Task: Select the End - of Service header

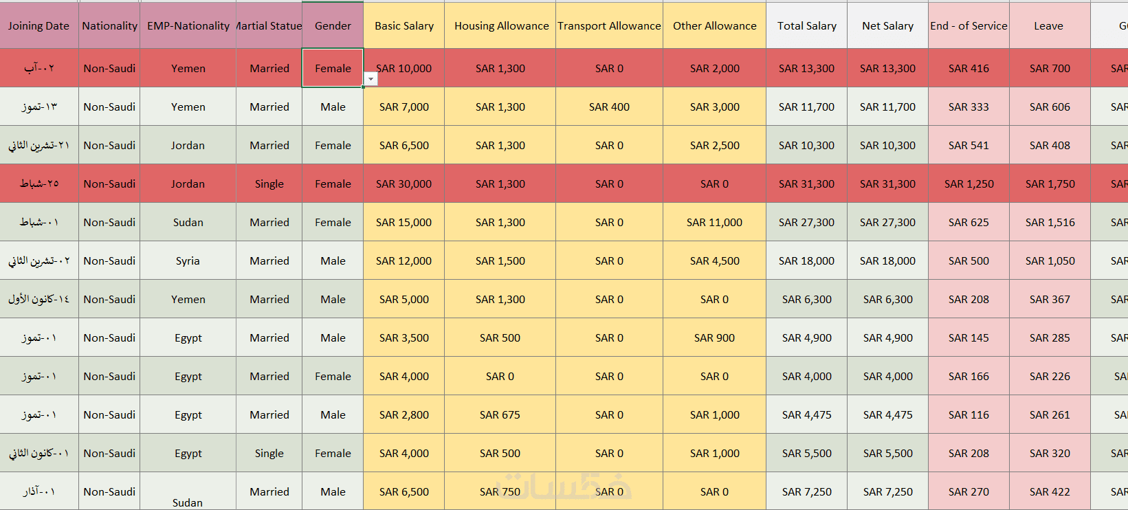Action: pos(969,26)
